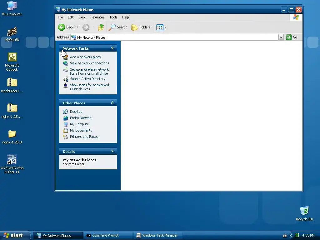Click the Start button
Screen dimensions: 320x240
coord(15,235)
